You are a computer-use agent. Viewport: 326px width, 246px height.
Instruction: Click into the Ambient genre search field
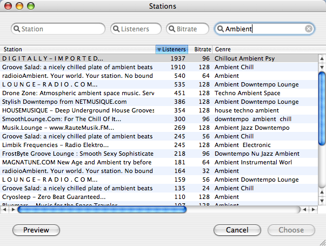click(264, 29)
